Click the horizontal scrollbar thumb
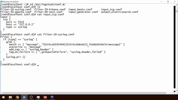Screen dimensions: 178x100 click(84, 93)
